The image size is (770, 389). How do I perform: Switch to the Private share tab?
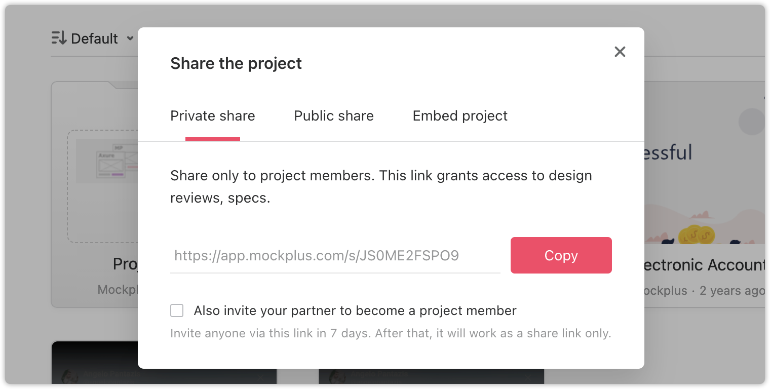coord(213,116)
